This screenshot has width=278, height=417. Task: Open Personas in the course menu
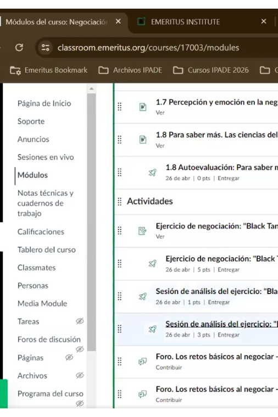pos(33,286)
